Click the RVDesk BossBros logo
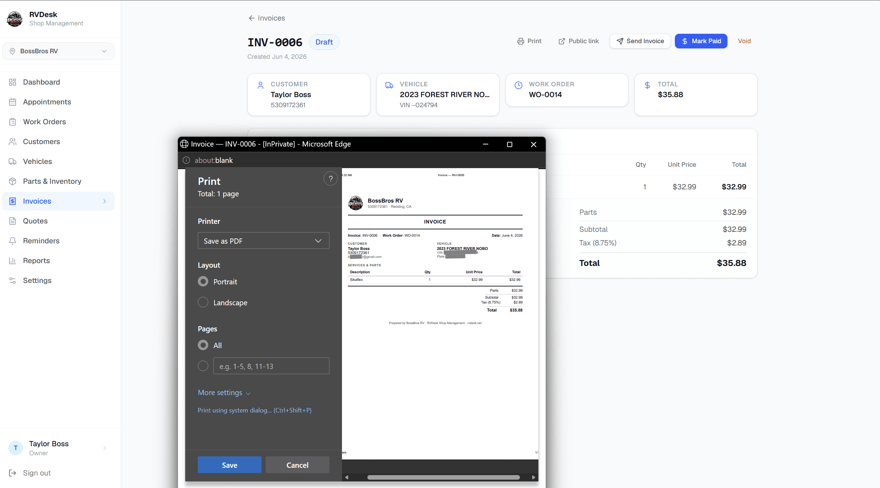The height and width of the screenshot is (488, 880). coord(15,19)
